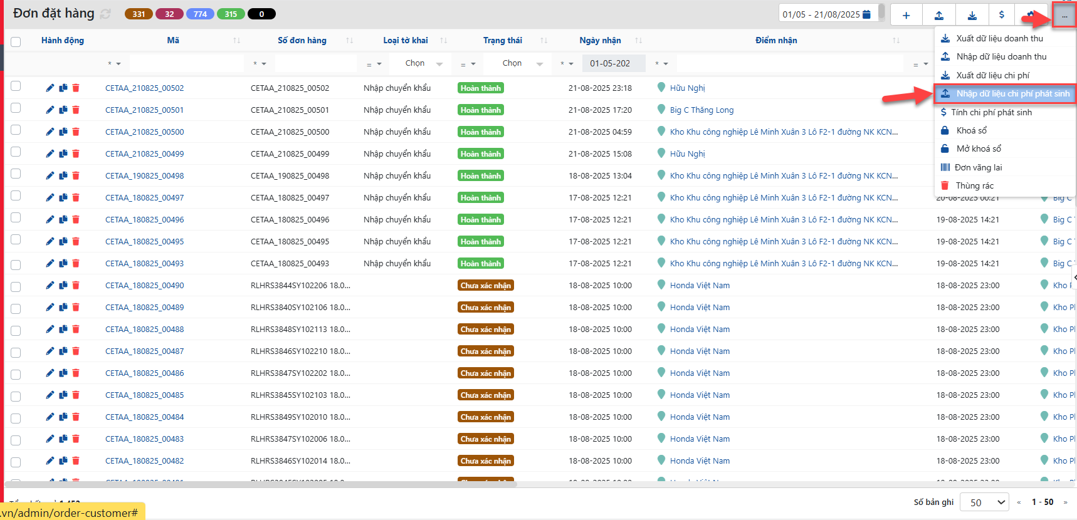Open Điểm nhận filter operator dropdown
Screen dimensions: 1077x520
tap(661, 63)
